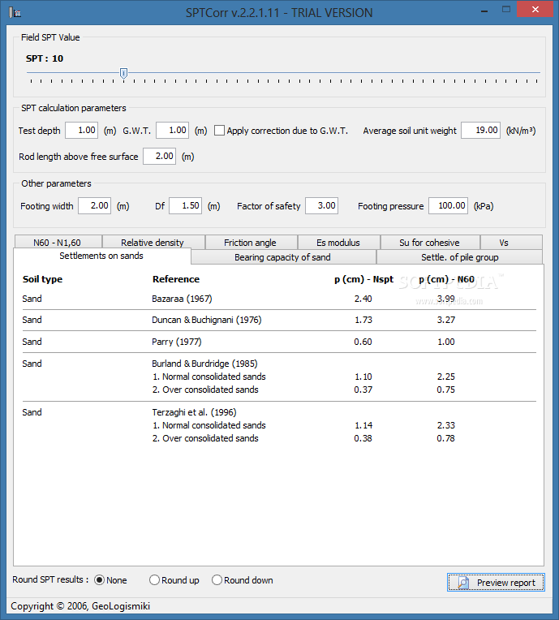Click the Footing pressure input field
This screenshot has height=620, width=559.
tap(449, 205)
